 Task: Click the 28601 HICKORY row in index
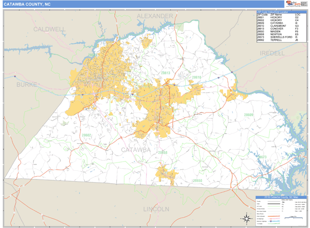point(278,17)
